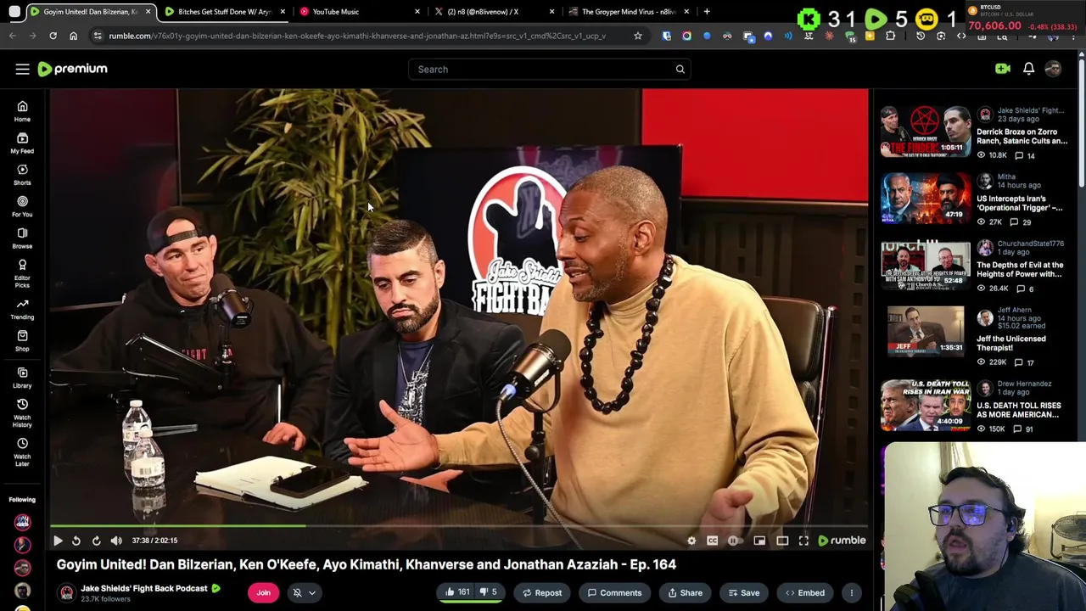Toggle the muted notification bell for channel

click(x=297, y=593)
